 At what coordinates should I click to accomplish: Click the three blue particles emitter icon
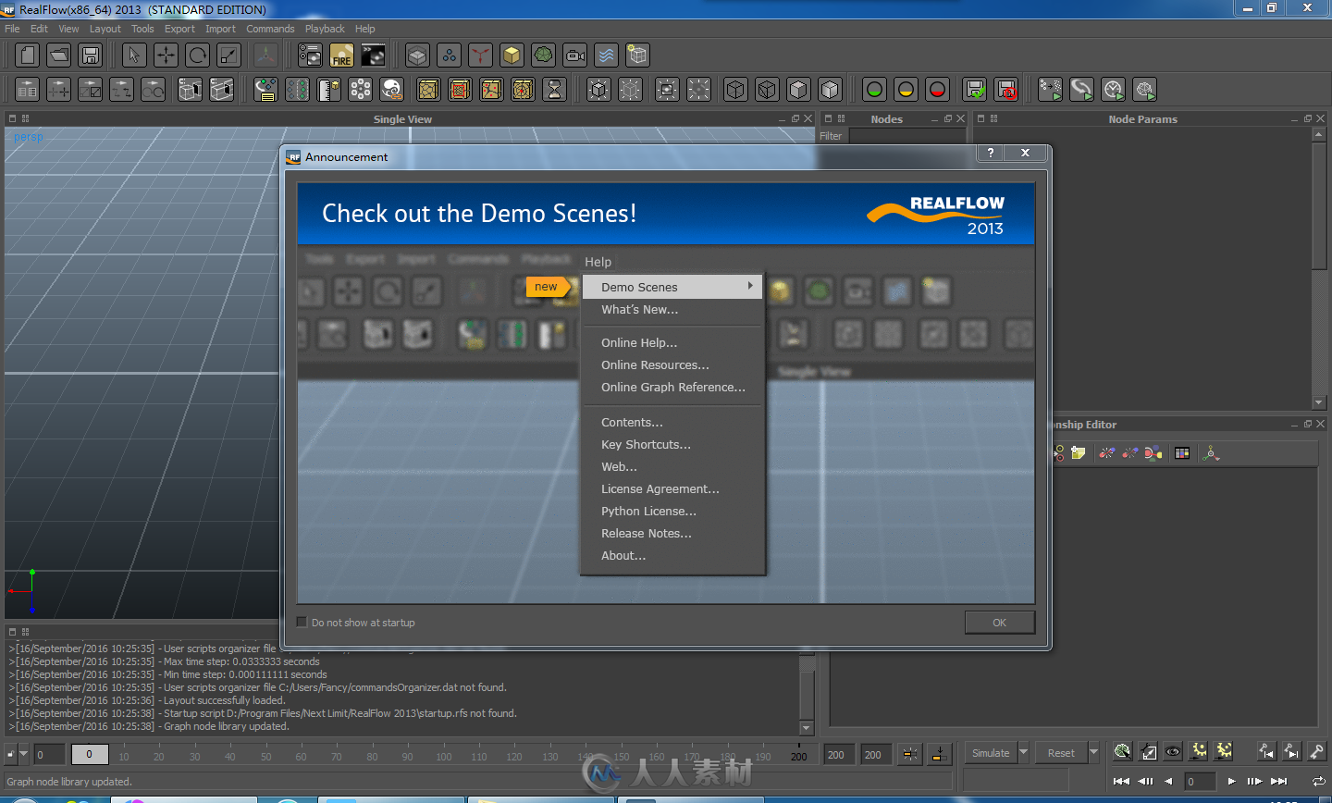coord(449,56)
